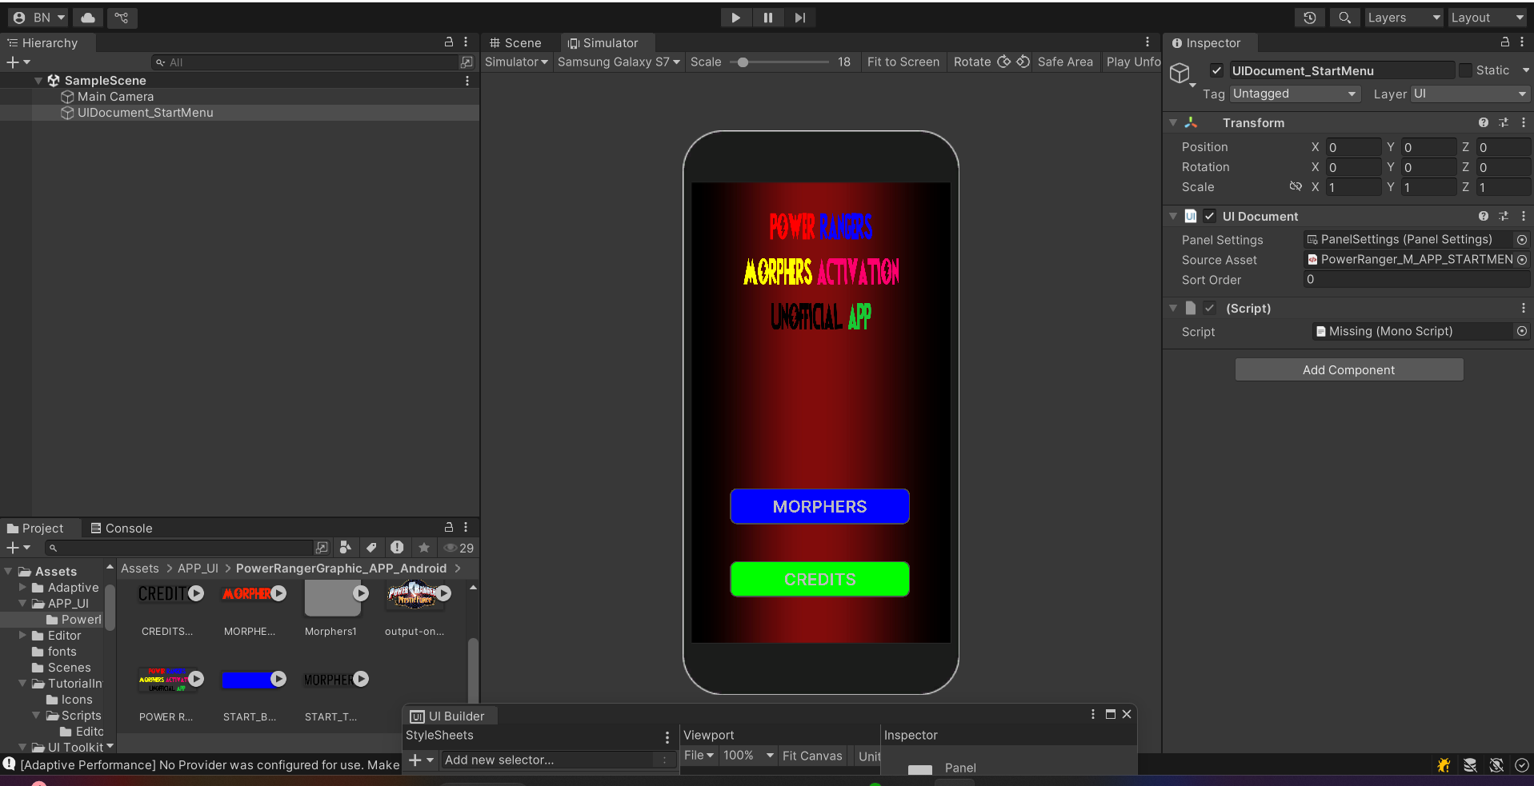Adjust the Simulator Scale slider handle
This screenshot has width=1534, height=786.
point(743,62)
